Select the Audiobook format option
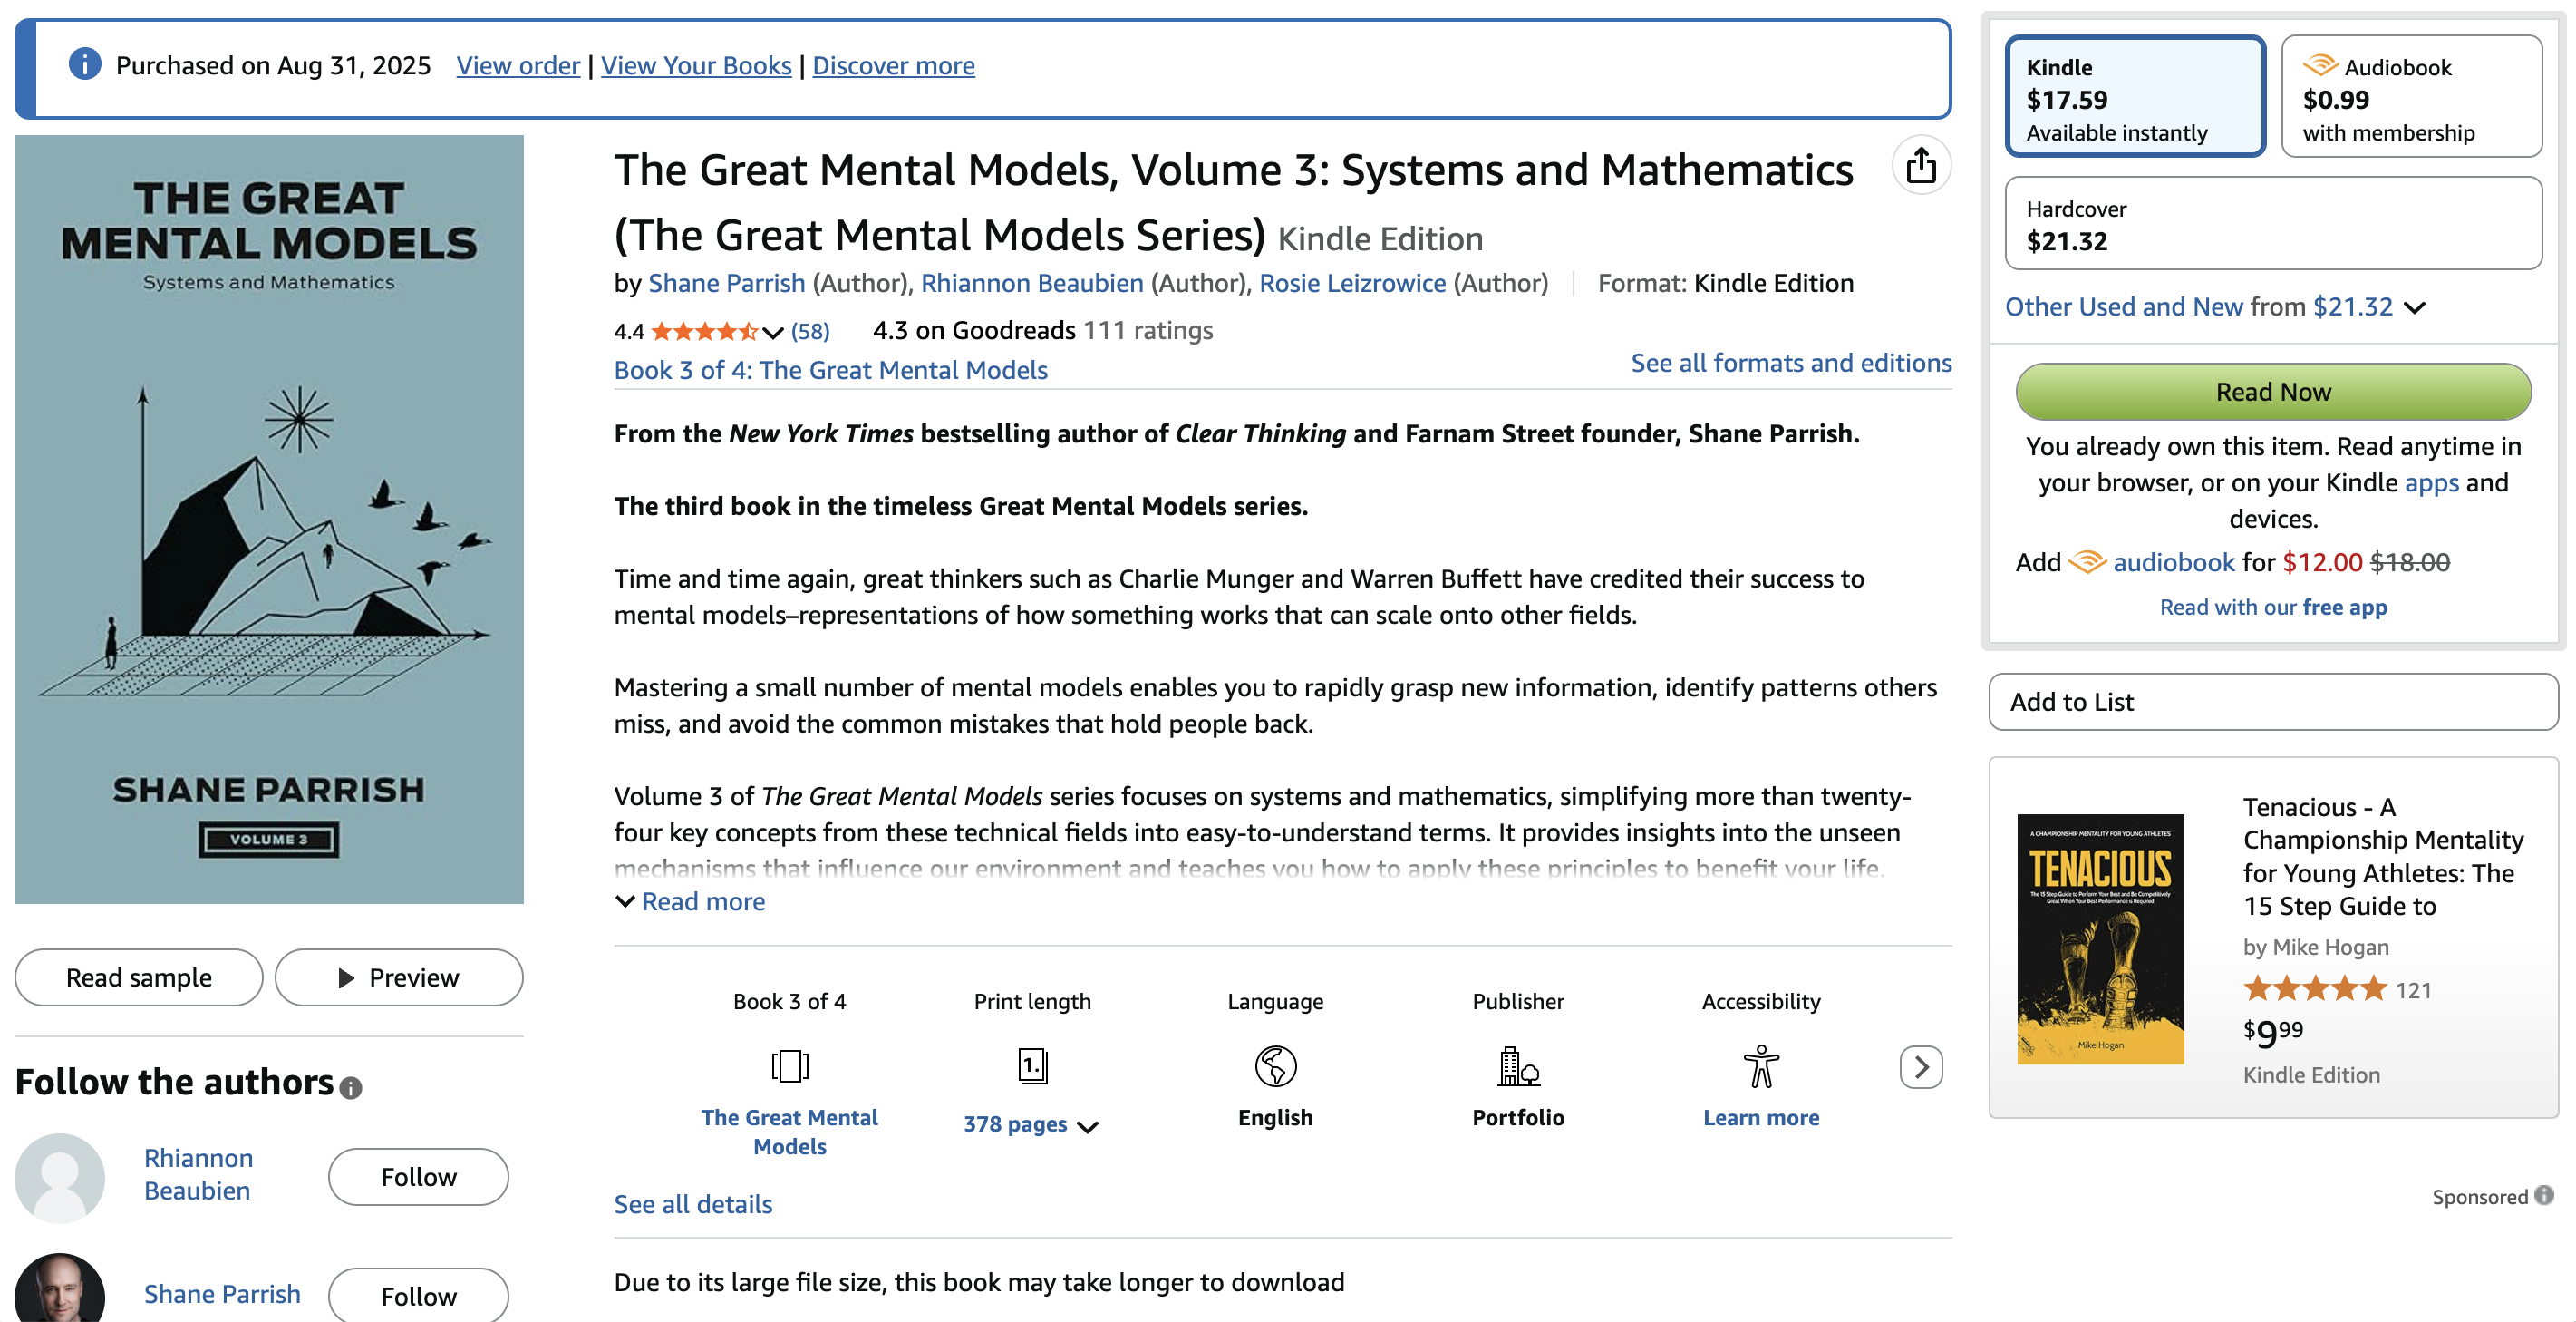This screenshot has height=1322, width=2576. [2411, 97]
